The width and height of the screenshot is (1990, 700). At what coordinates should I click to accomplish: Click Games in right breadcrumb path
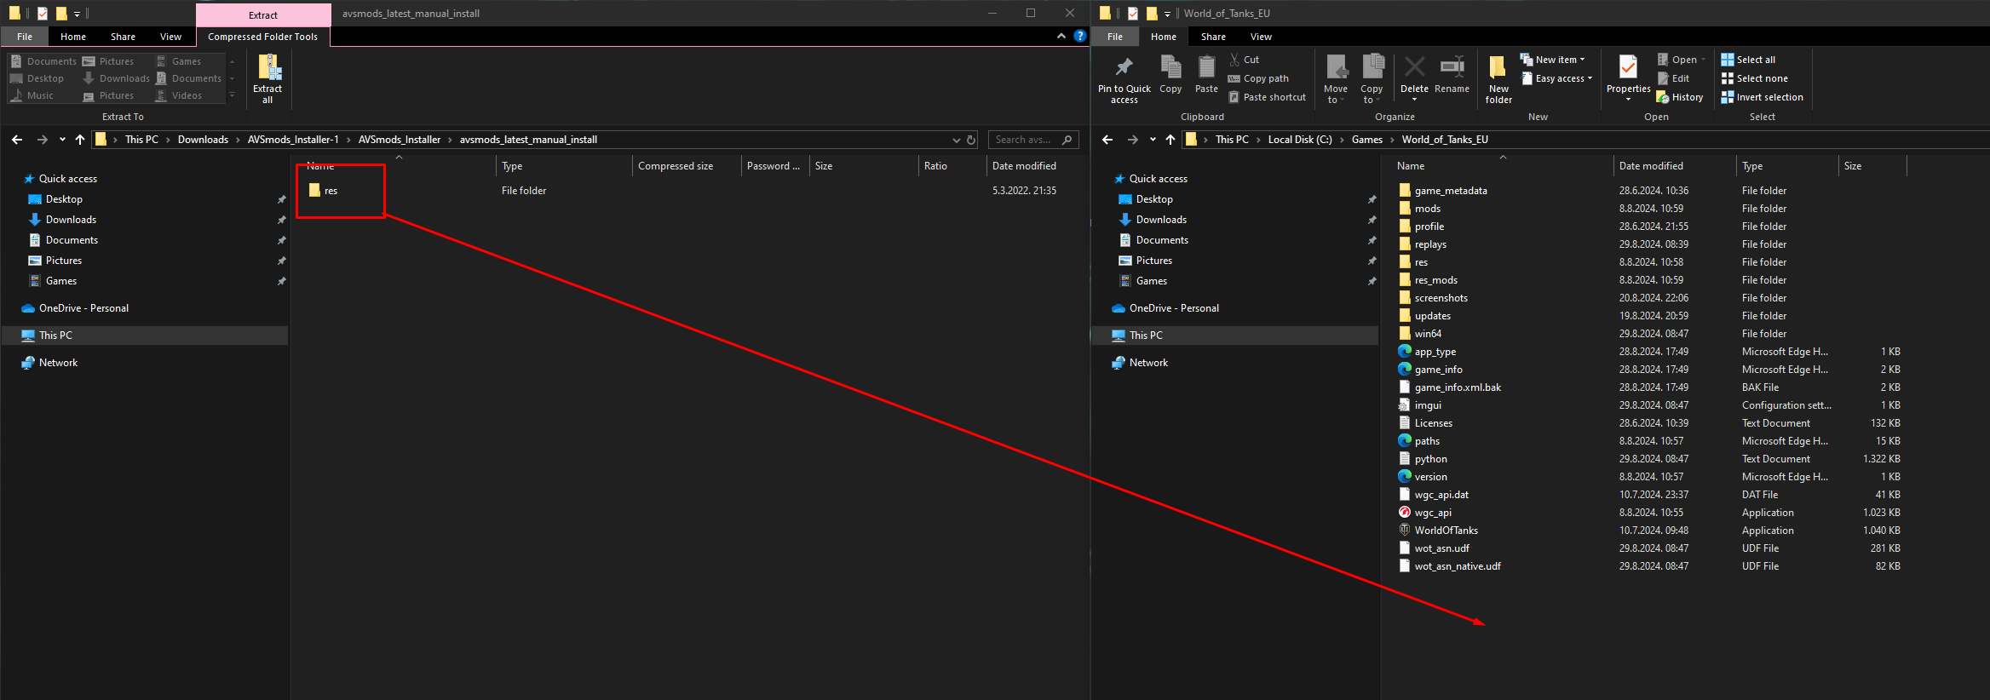click(1367, 140)
